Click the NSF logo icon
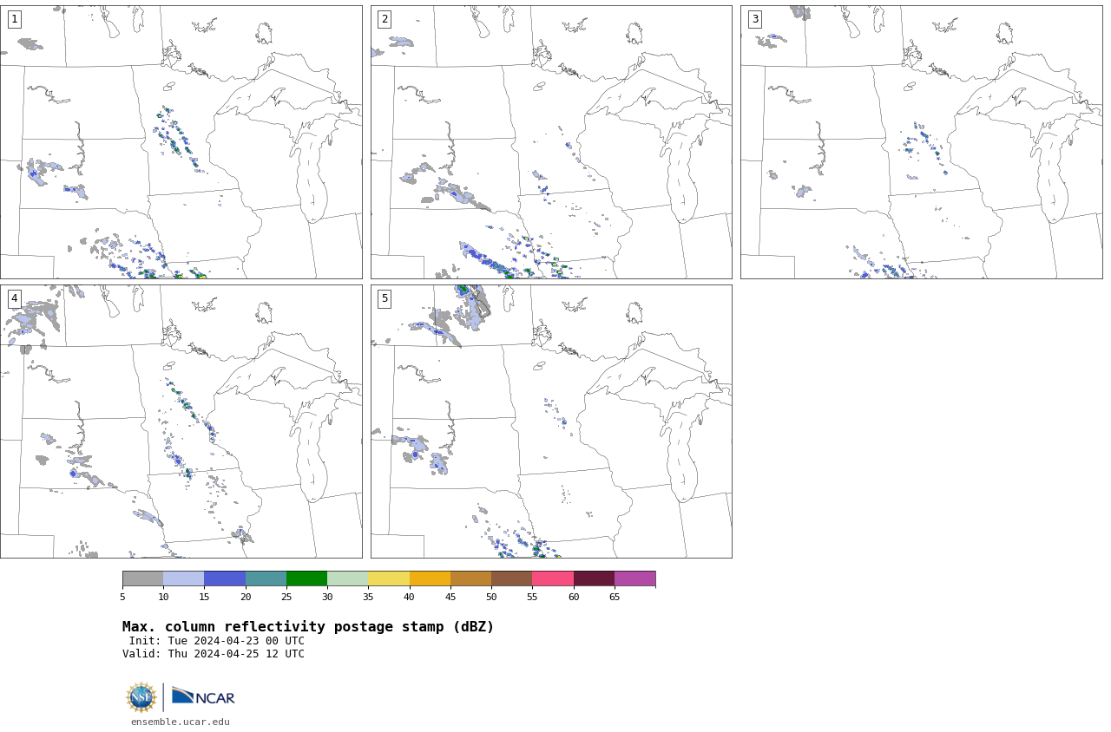The image size is (1111, 732). (141, 697)
